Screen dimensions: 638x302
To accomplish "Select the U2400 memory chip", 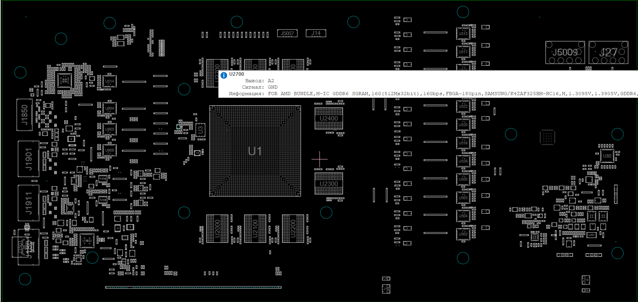I will coord(328,118).
